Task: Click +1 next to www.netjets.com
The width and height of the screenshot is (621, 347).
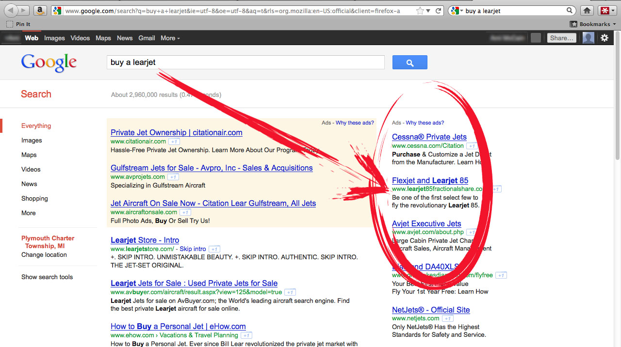Action: click(x=448, y=318)
